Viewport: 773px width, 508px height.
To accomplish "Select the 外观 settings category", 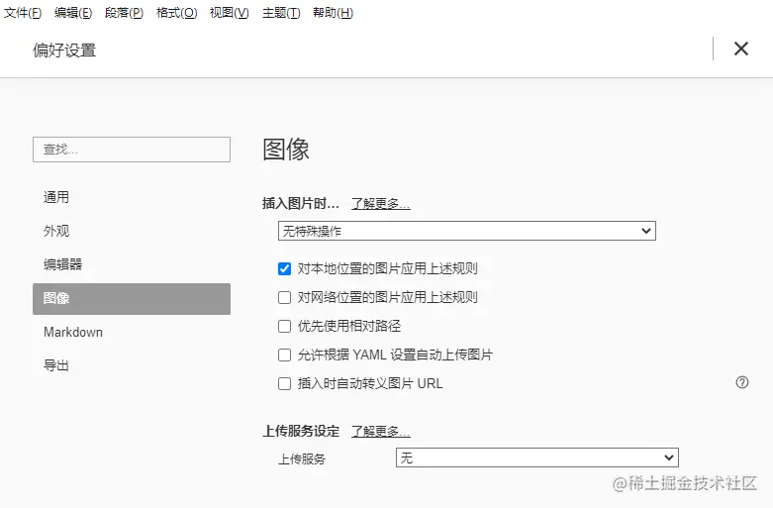I will click(132, 231).
